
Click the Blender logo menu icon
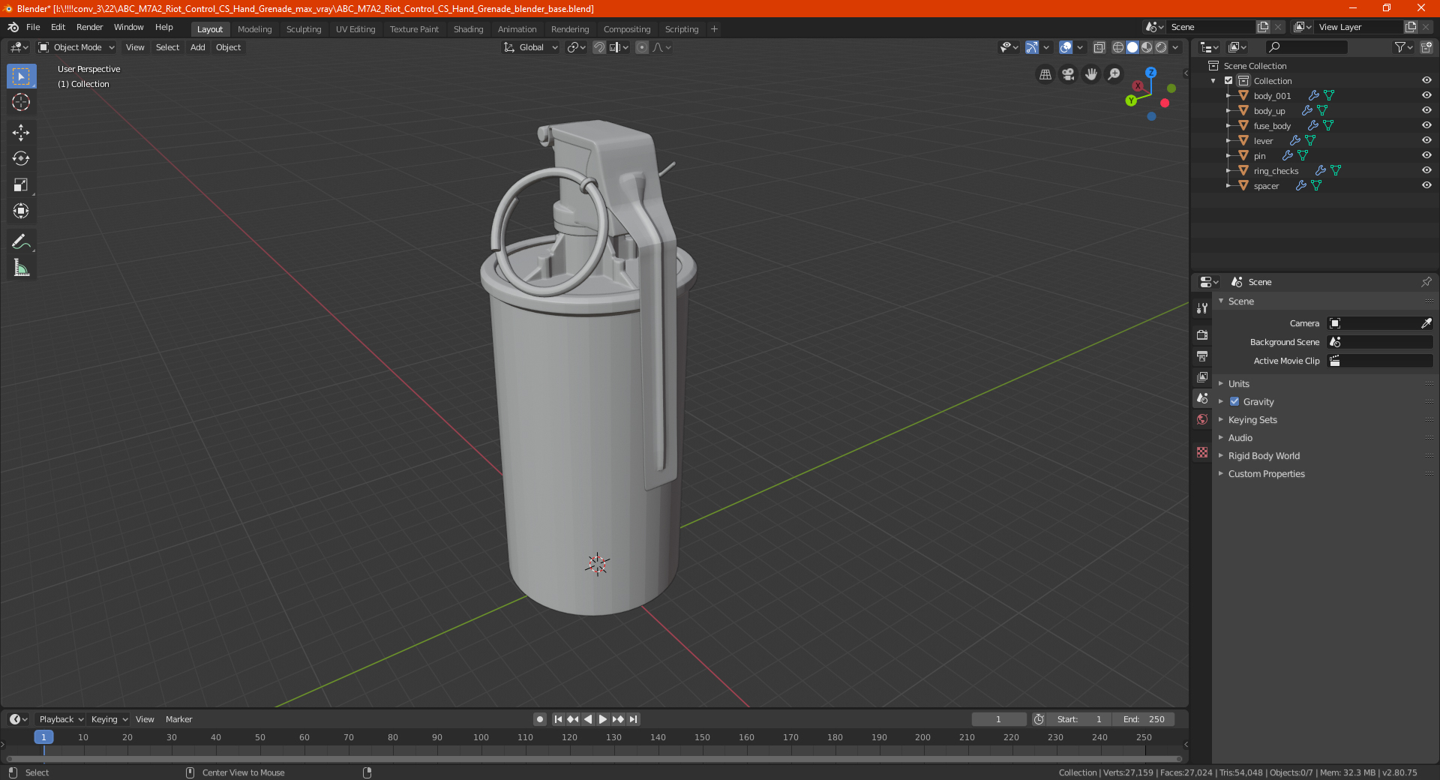13,27
